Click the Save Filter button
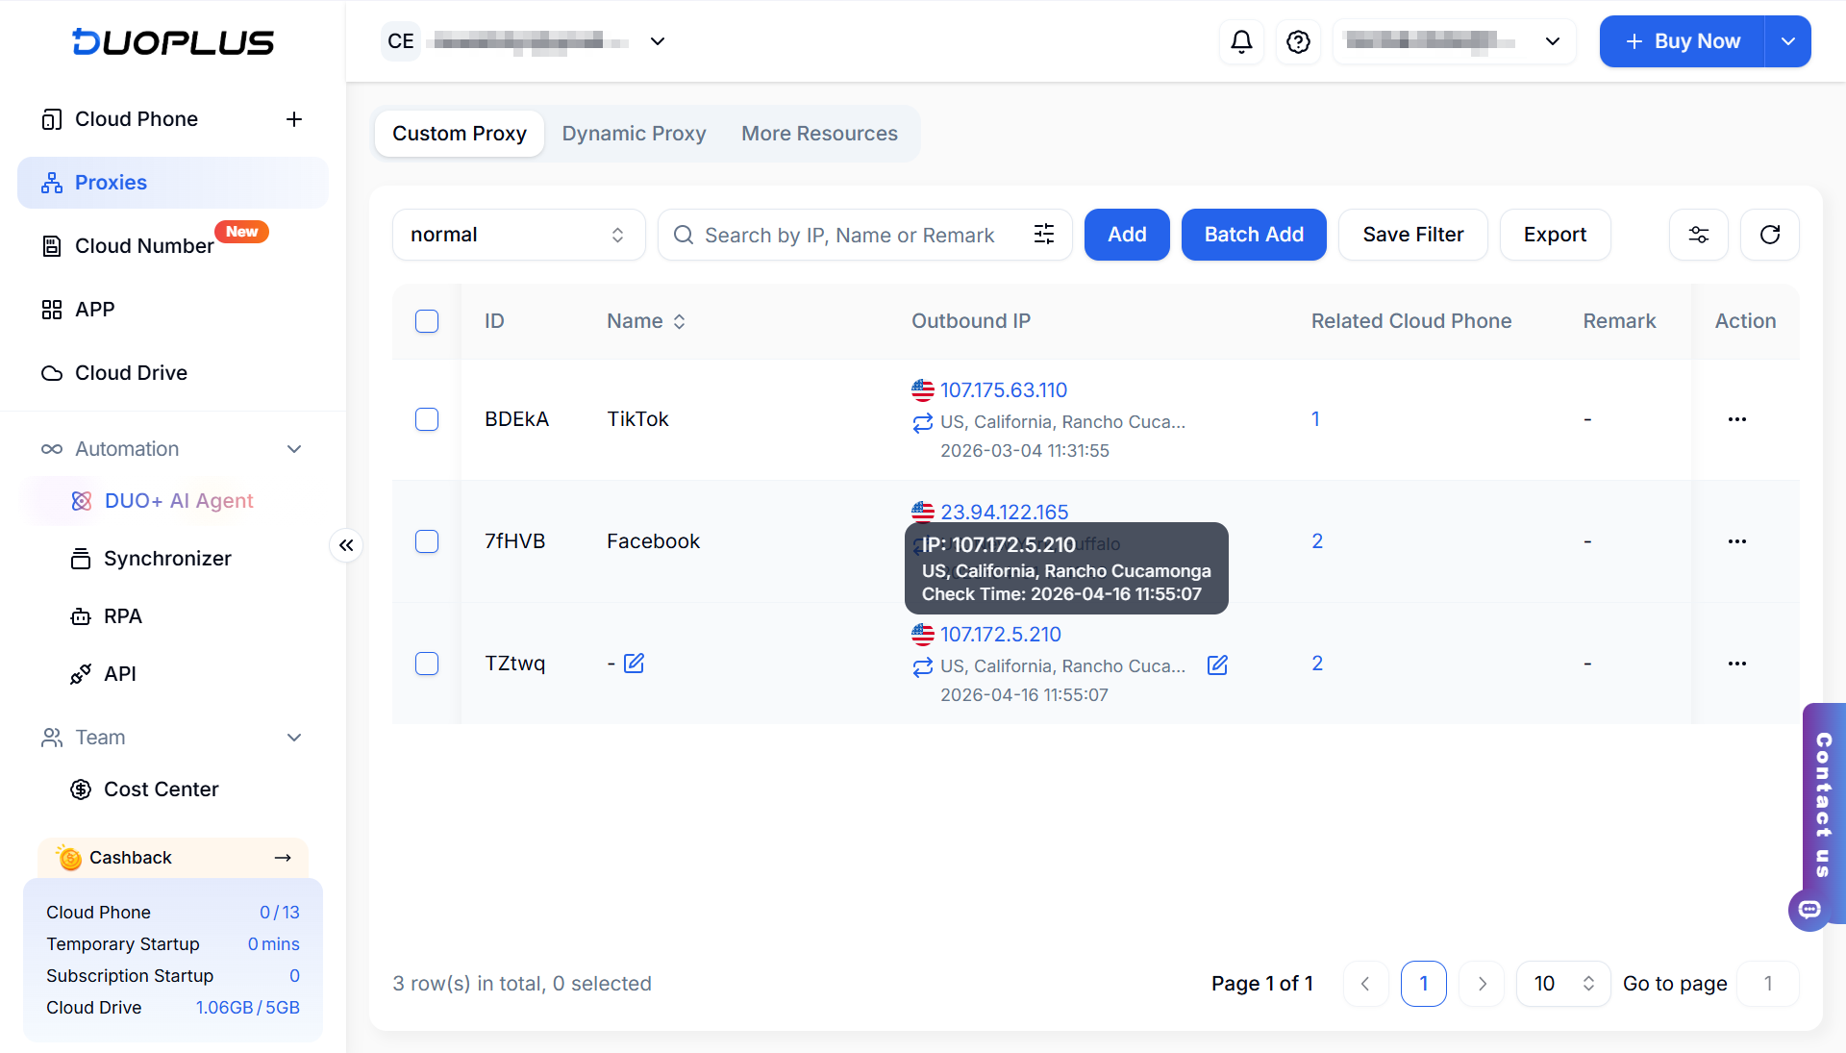 click(1413, 235)
